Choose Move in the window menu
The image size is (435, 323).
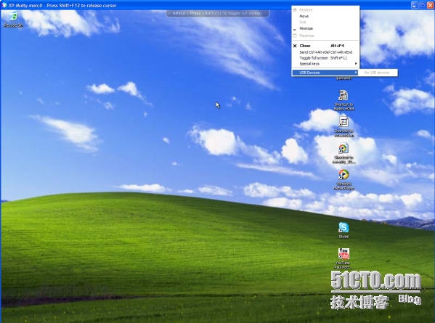325,16
